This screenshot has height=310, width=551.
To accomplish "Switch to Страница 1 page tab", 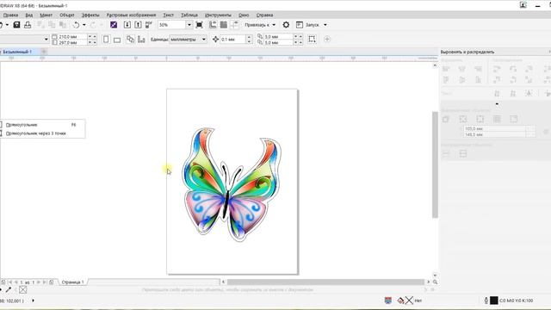I will pos(72,282).
